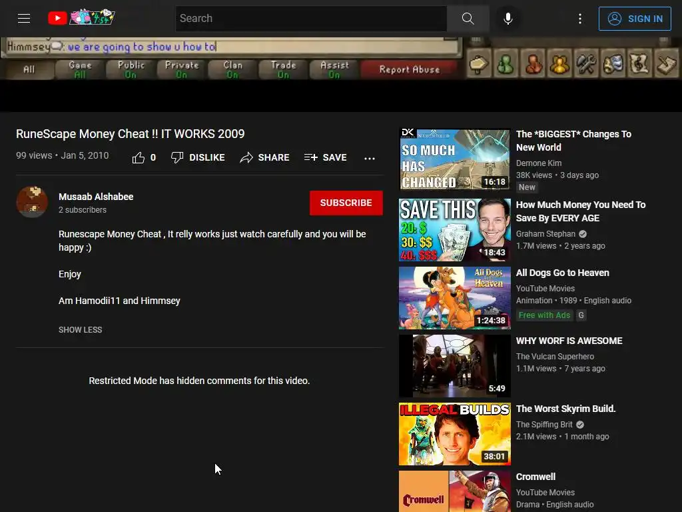The height and width of the screenshot is (512, 682).
Task: Open 'Save This' Graham Stephan thumbnail
Action: (x=454, y=230)
